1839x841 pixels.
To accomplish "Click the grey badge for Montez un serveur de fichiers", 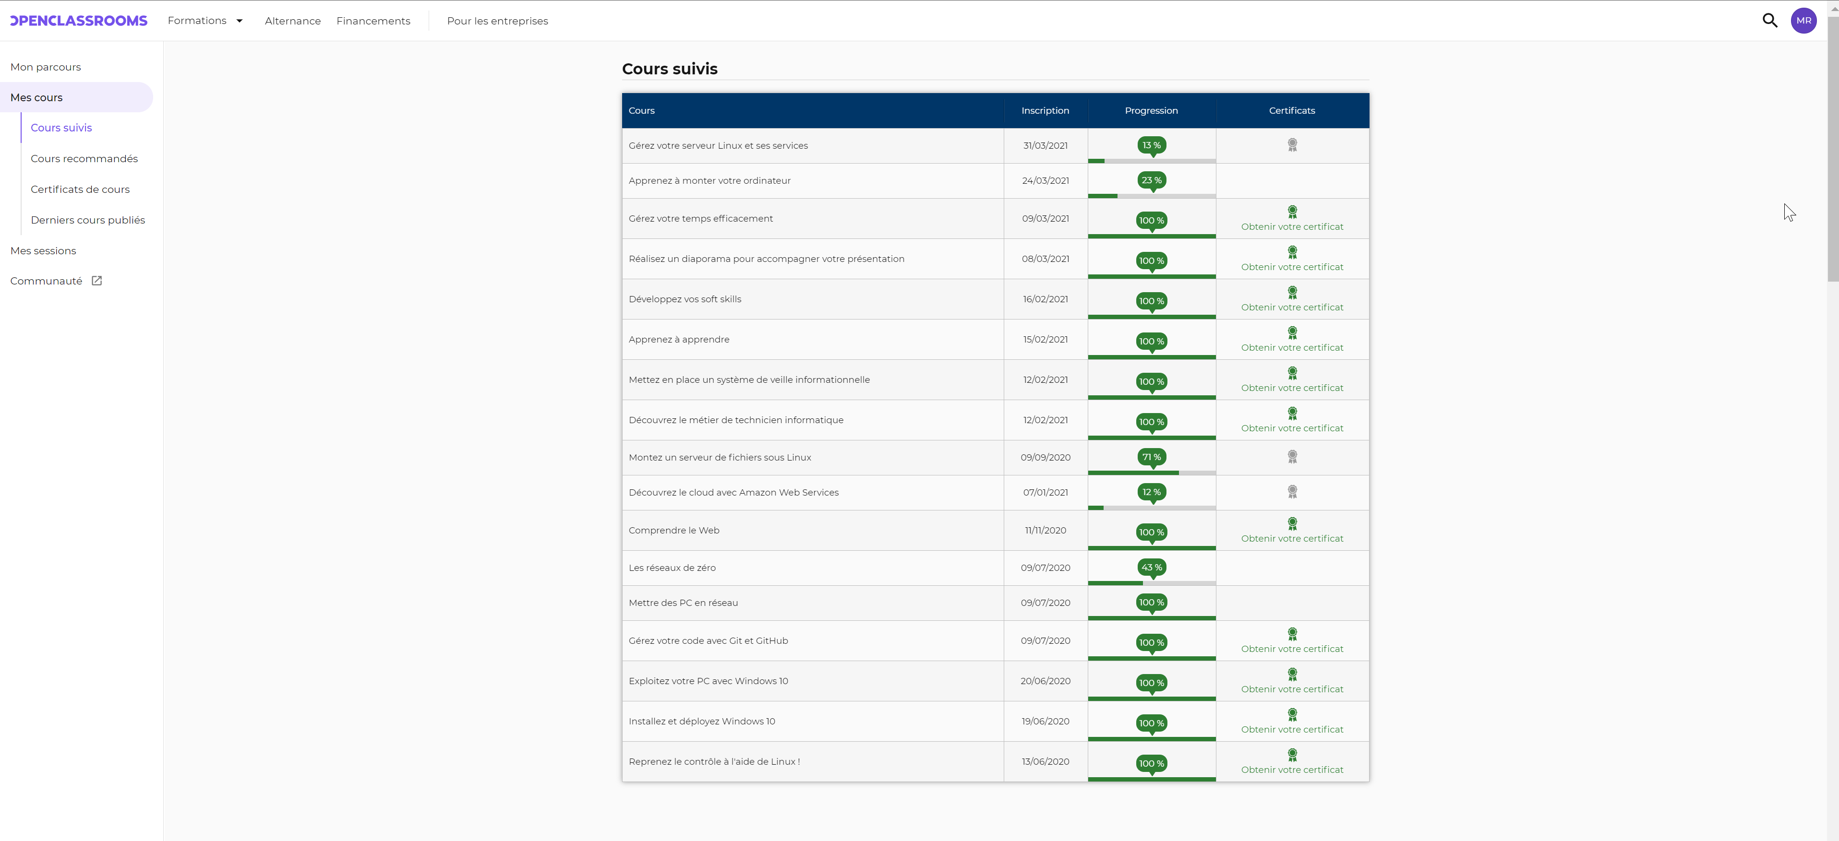I will tap(1291, 457).
